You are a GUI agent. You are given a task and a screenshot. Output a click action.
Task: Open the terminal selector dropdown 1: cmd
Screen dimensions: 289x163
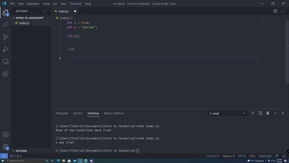[x=227, y=114]
